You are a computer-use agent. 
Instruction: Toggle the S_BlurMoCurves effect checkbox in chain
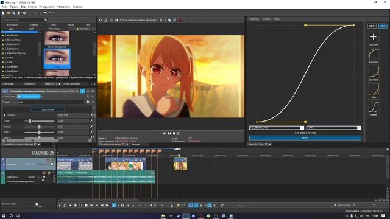(x=19, y=96)
